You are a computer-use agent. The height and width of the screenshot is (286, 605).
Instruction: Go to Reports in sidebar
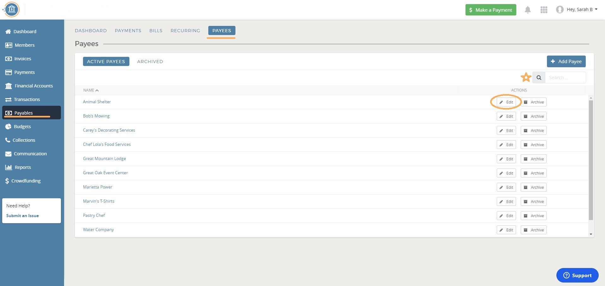pos(23,167)
